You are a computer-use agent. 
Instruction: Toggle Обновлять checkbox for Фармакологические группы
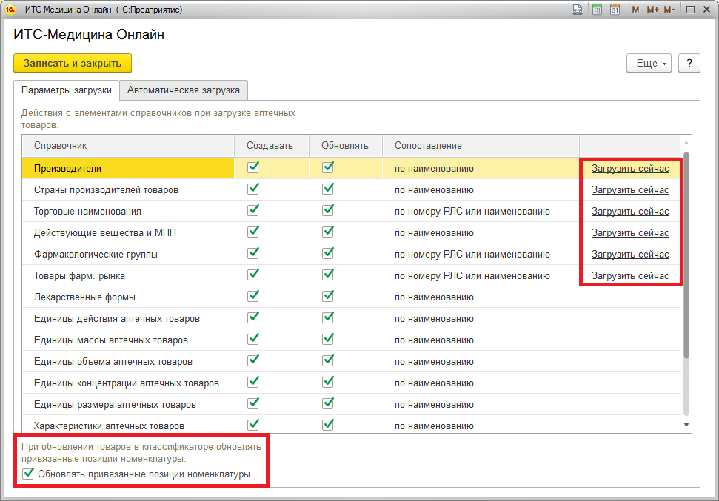pyautogui.click(x=328, y=254)
